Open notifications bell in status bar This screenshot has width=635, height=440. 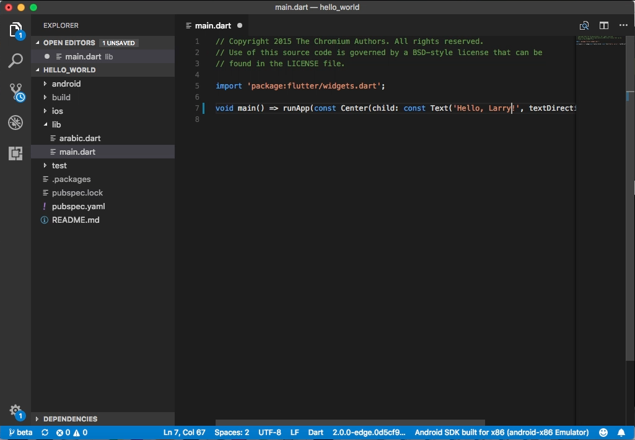click(x=621, y=433)
